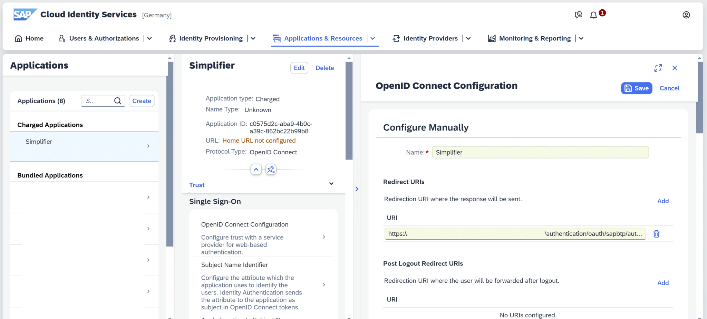Viewport: 707px width, 319px height.
Task: Save the OpenID Connect Configuration
Action: pos(636,88)
